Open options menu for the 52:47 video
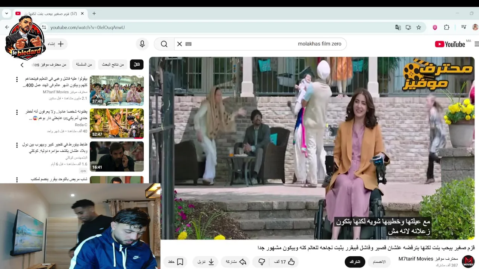This screenshot has width=479, height=269. tap(17, 112)
